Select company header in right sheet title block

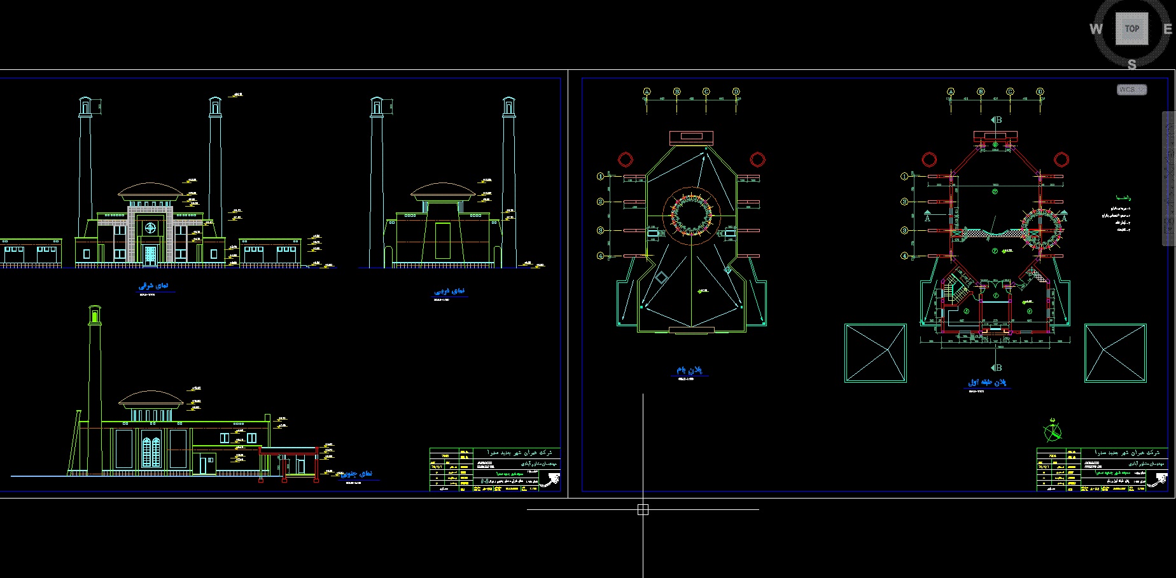point(1127,453)
